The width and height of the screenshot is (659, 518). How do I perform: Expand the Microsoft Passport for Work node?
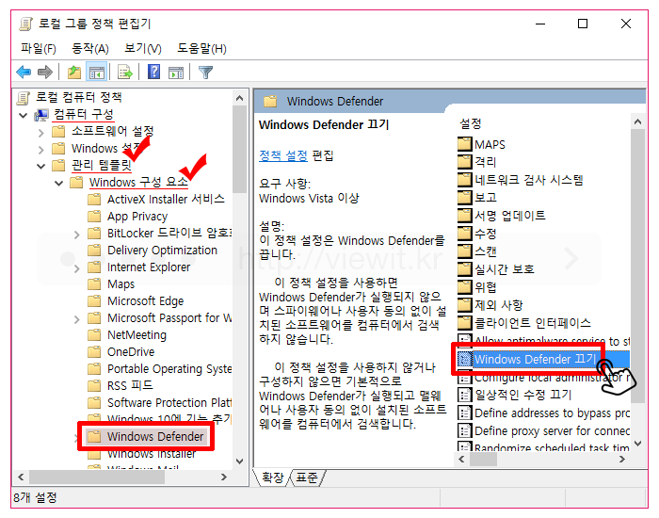pos(76,319)
